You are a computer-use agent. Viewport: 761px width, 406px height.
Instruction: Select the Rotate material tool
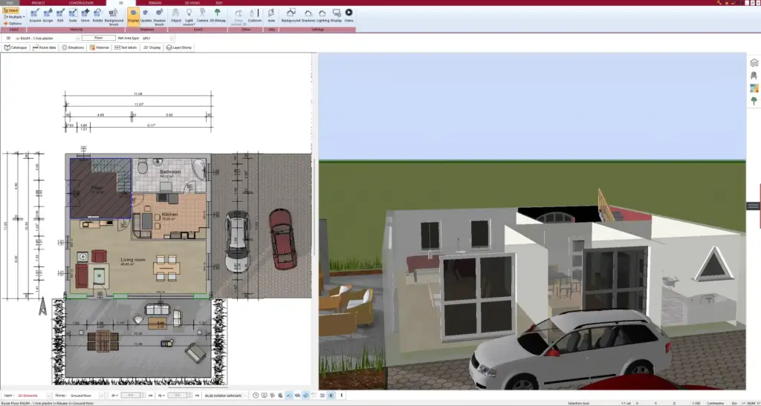click(98, 15)
